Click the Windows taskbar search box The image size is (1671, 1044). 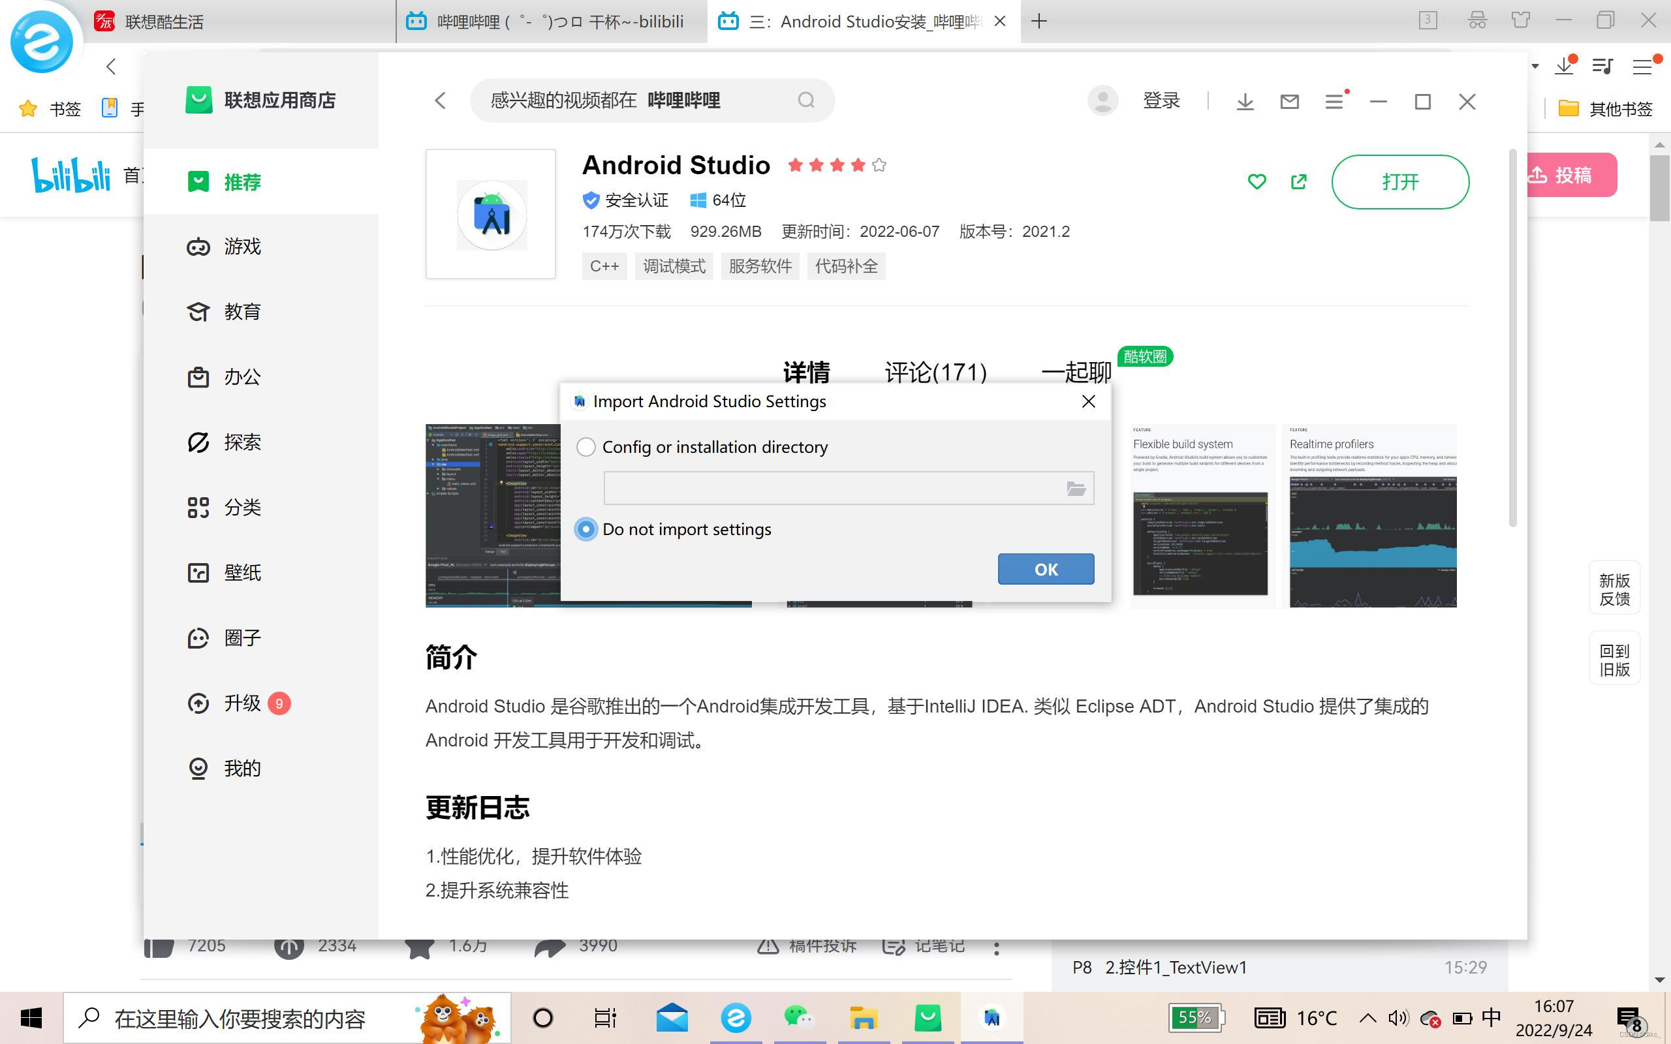point(287,1018)
